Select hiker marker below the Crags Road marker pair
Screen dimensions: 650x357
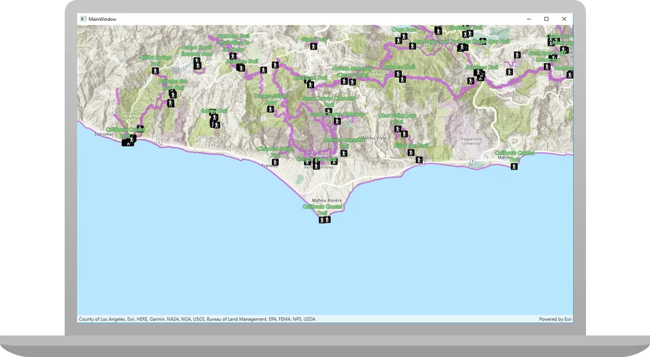tap(412, 46)
